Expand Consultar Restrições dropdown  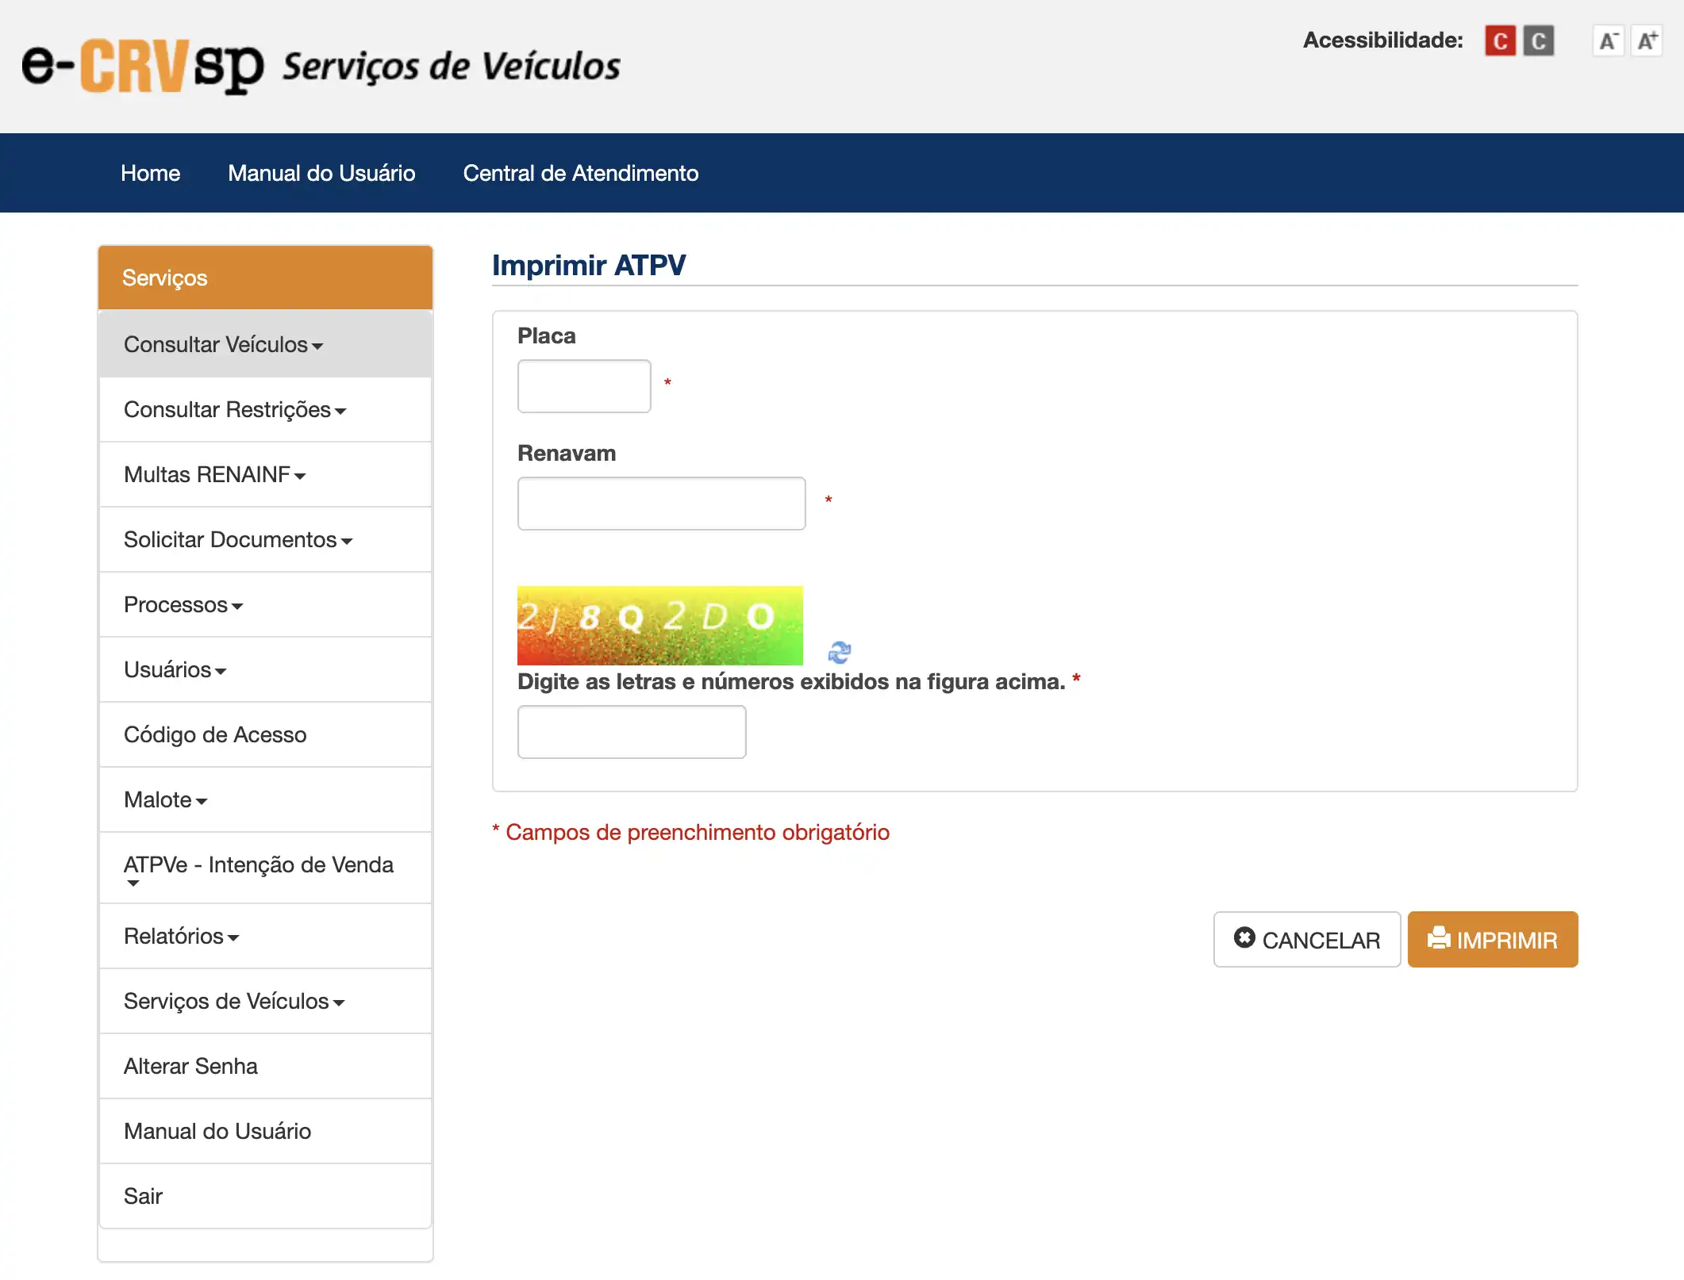point(234,410)
